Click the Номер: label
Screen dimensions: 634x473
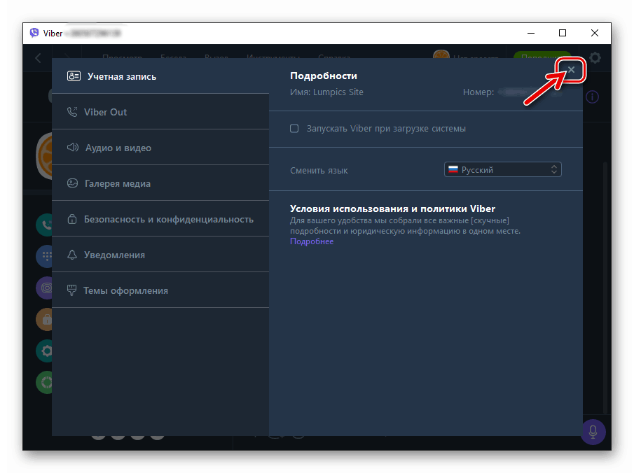coord(478,92)
